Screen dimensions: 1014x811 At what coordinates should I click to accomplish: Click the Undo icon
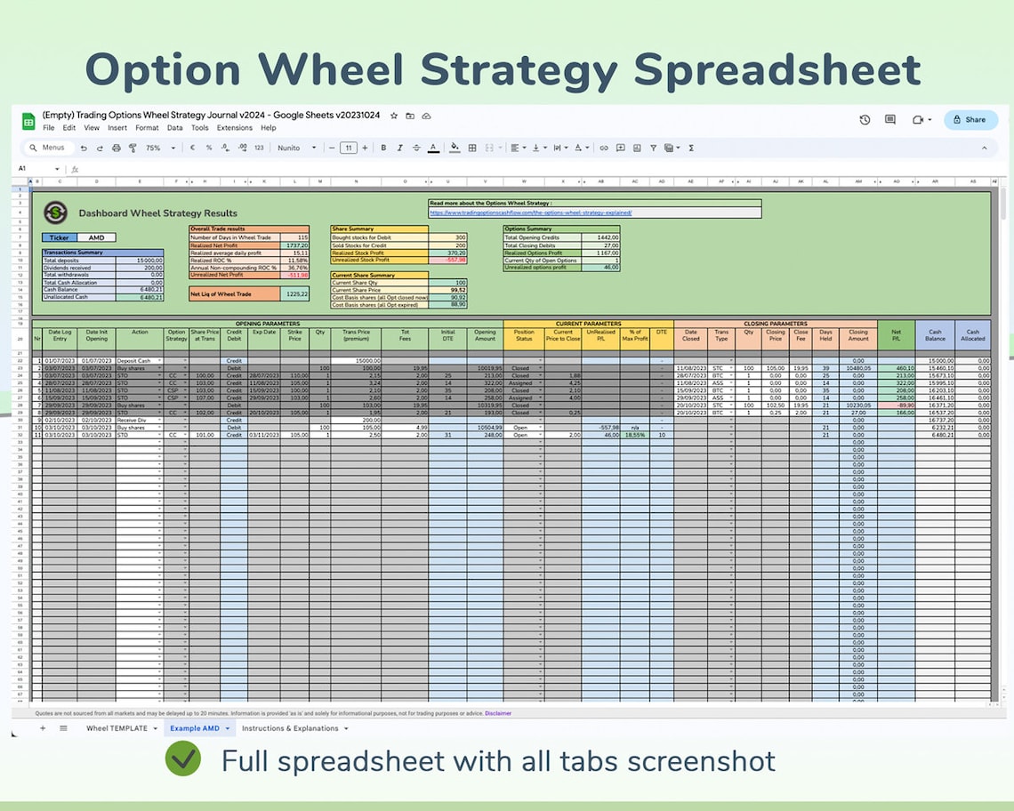(x=84, y=149)
